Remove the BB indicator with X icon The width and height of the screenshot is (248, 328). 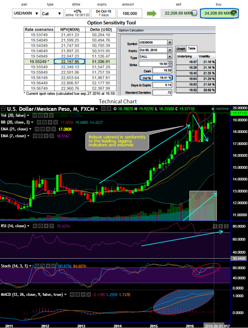[55, 122]
